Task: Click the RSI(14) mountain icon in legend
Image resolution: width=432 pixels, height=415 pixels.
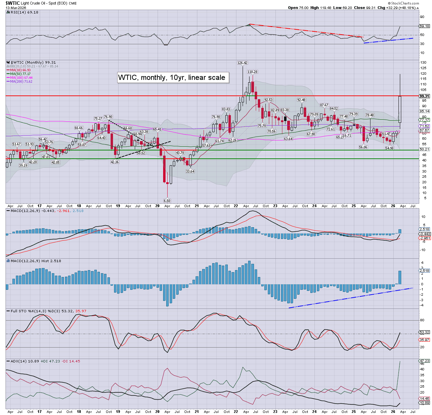Action: tap(8, 12)
